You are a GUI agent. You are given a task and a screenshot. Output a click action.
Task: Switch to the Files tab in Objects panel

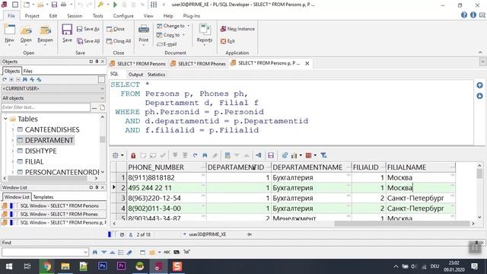point(27,71)
